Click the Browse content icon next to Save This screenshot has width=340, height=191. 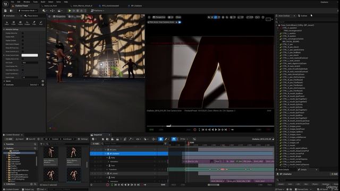(11, 11)
